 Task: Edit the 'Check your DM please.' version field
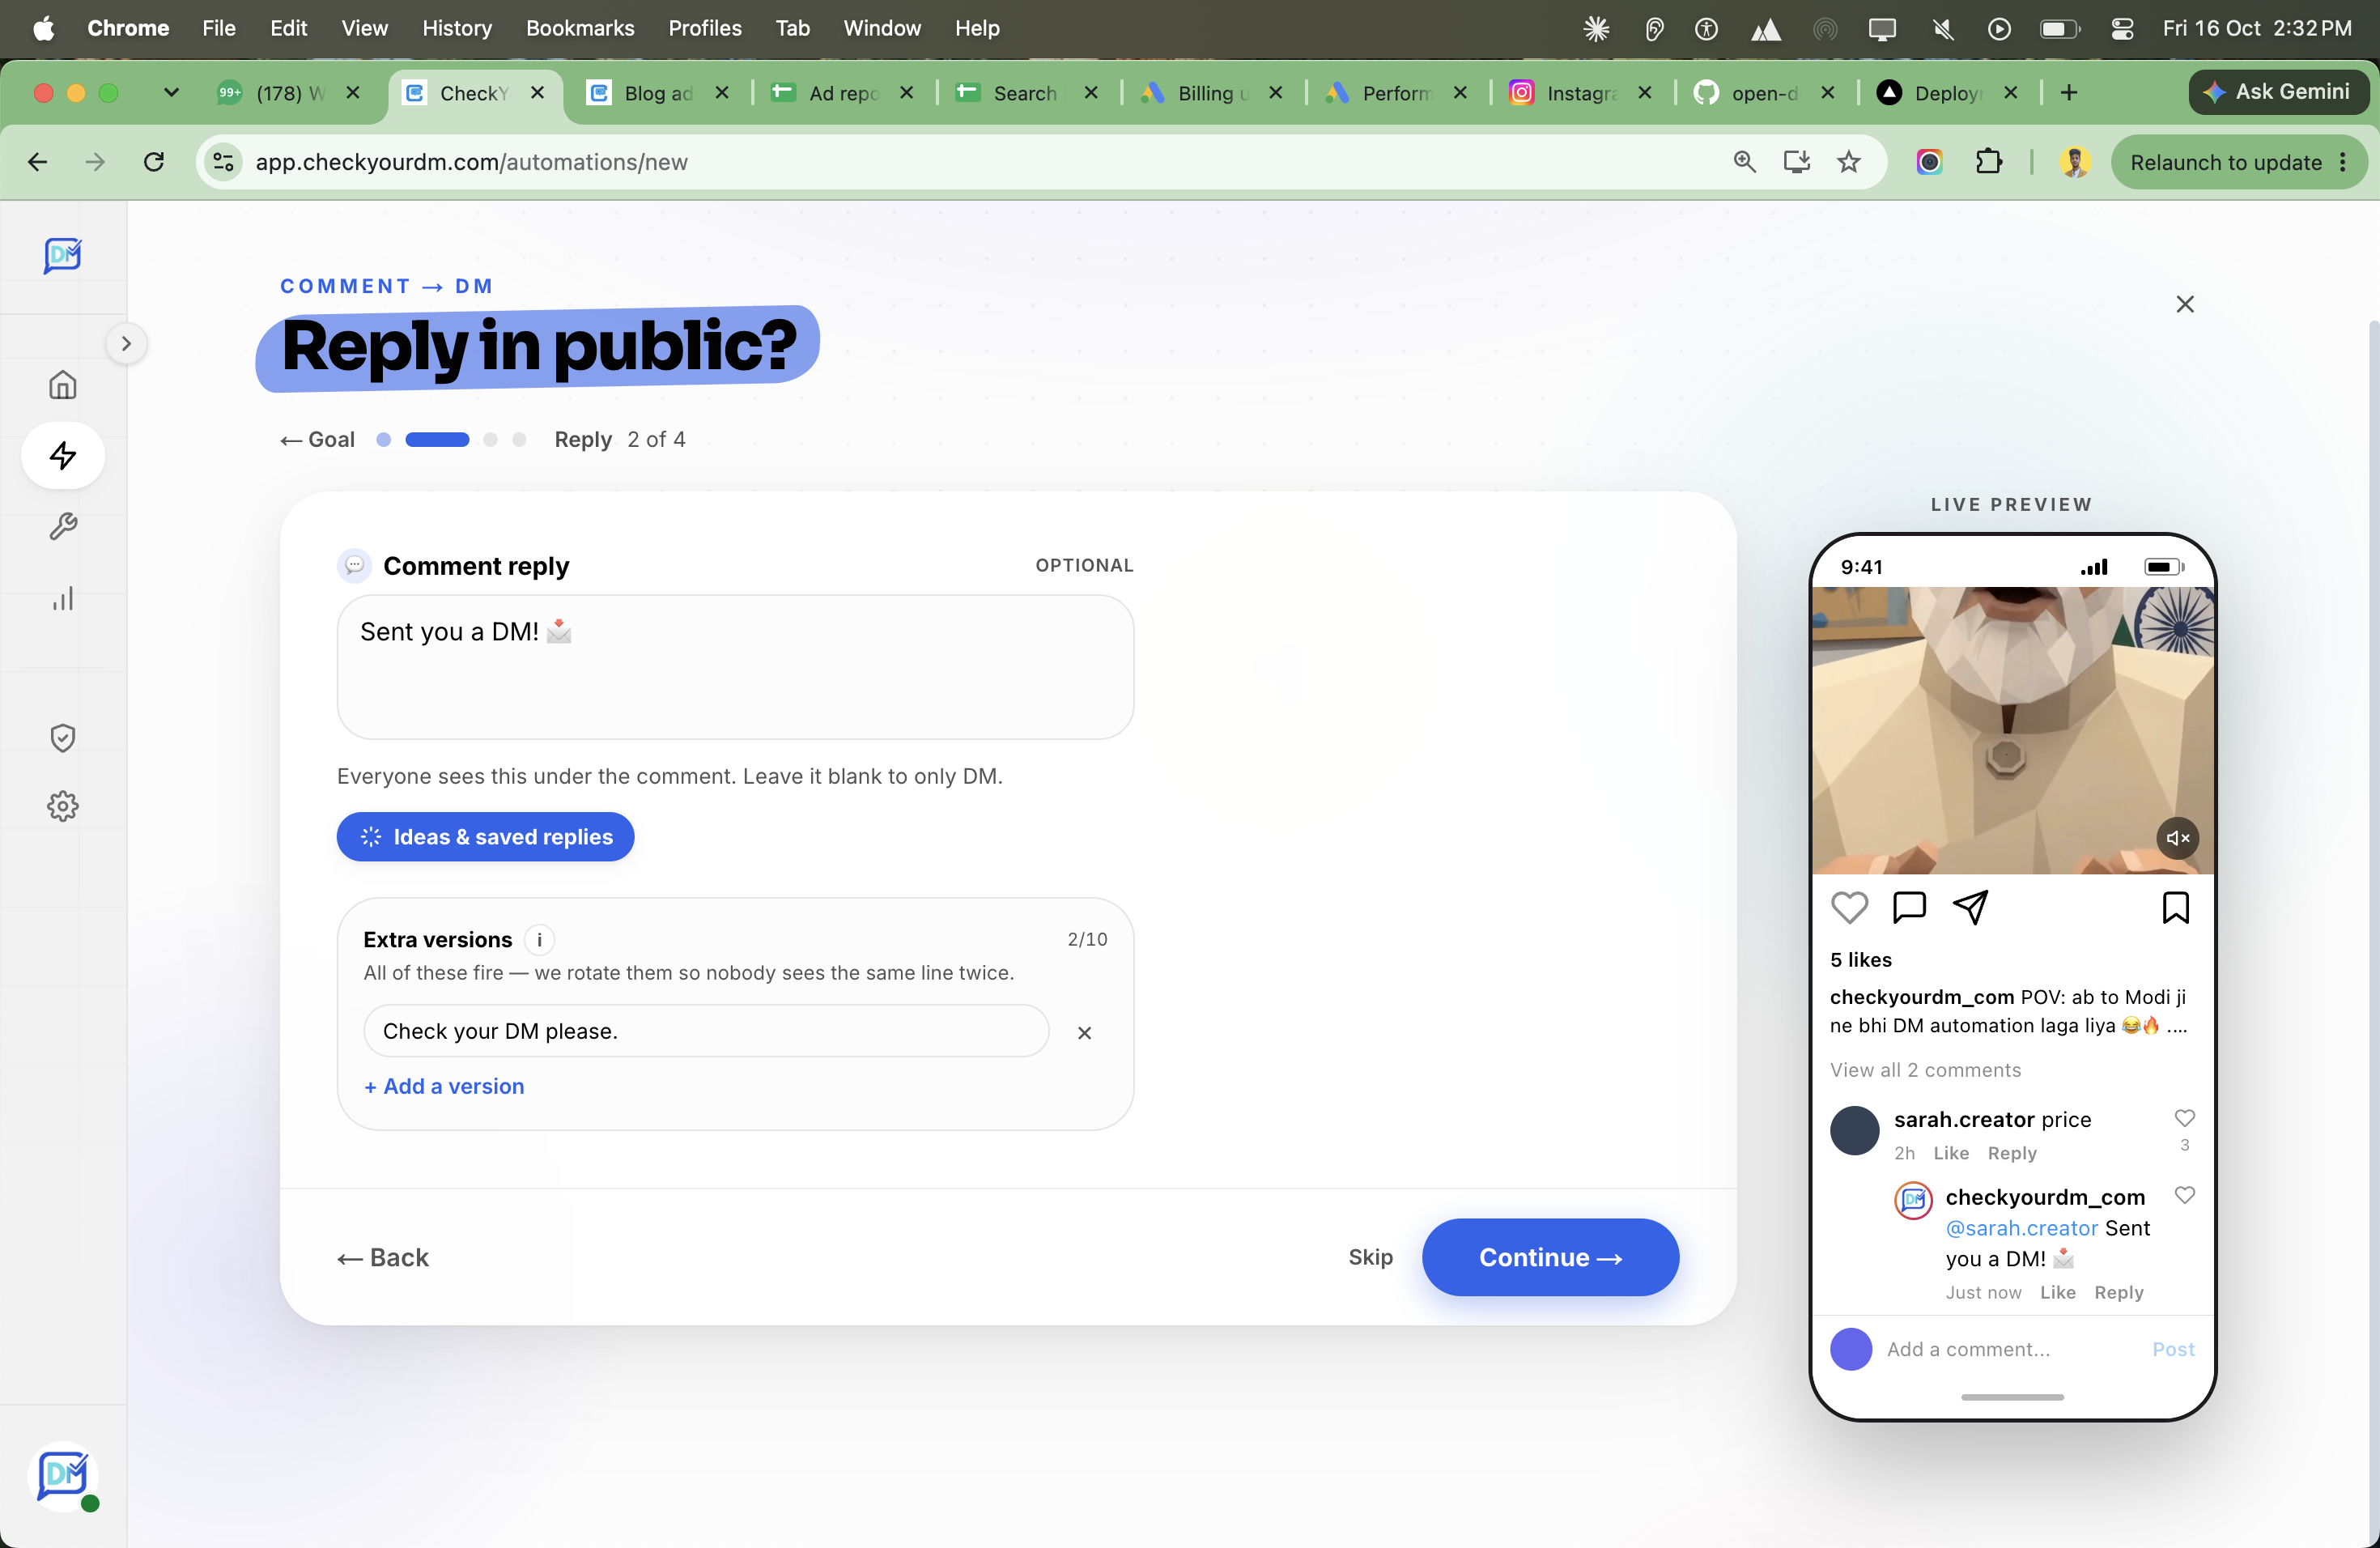click(x=706, y=1031)
